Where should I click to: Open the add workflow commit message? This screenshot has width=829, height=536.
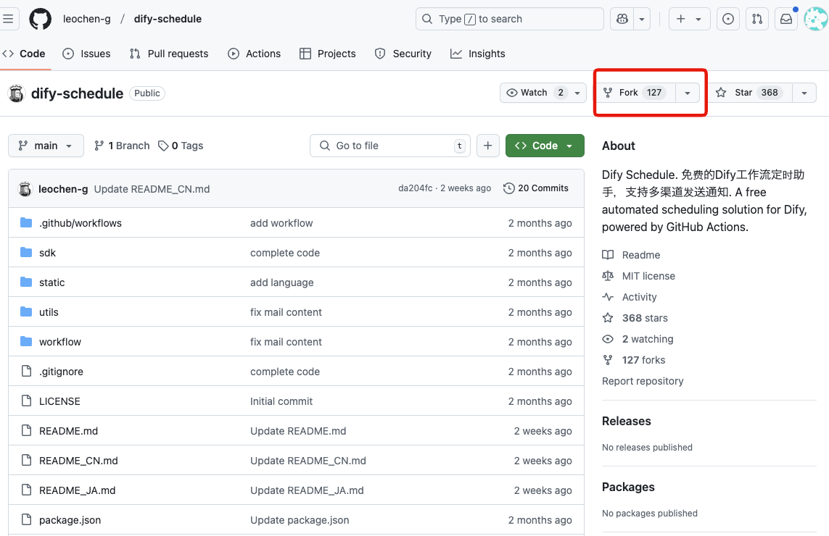[x=281, y=223]
